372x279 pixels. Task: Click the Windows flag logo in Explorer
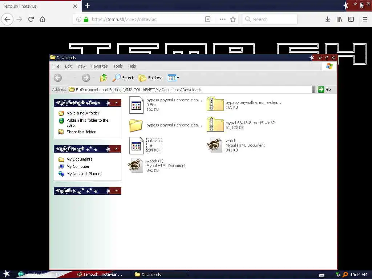tap(329, 66)
